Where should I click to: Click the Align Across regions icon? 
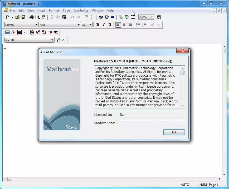click(86, 17)
